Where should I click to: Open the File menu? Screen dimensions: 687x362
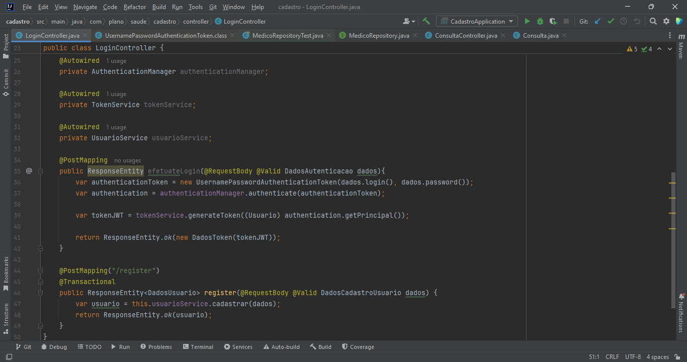click(27, 7)
